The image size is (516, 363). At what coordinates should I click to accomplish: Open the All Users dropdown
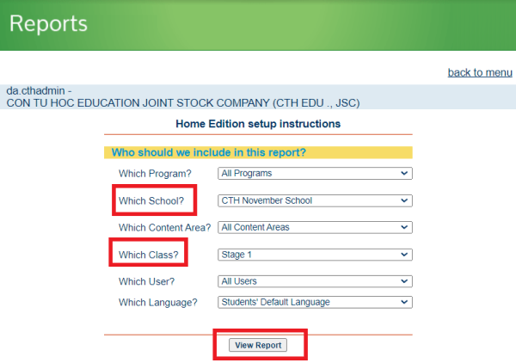[315, 281]
